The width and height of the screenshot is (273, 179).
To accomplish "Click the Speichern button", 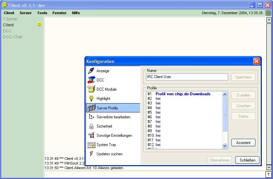I will [243, 77].
